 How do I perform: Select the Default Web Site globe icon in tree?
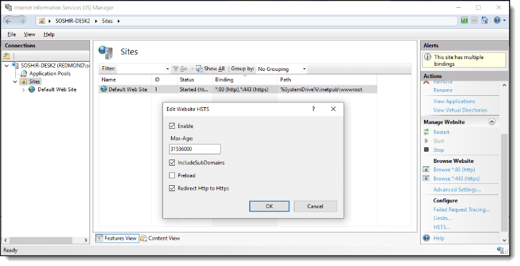[32, 89]
